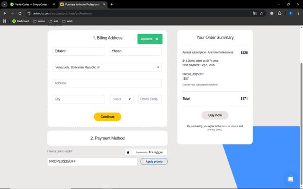Open the Dashboard bookmark
This screenshot has width=303, height=189.
[21, 21]
